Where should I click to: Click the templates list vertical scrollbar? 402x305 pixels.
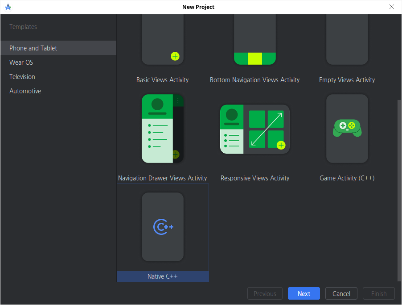click(x=399, y=190)
